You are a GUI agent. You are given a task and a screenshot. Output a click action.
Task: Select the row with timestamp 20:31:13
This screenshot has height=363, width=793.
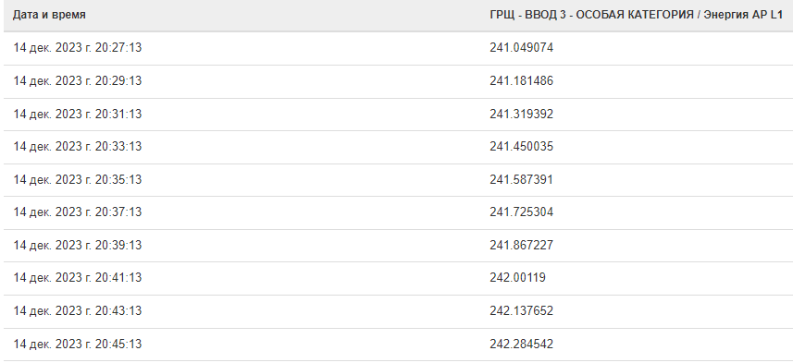398,115
